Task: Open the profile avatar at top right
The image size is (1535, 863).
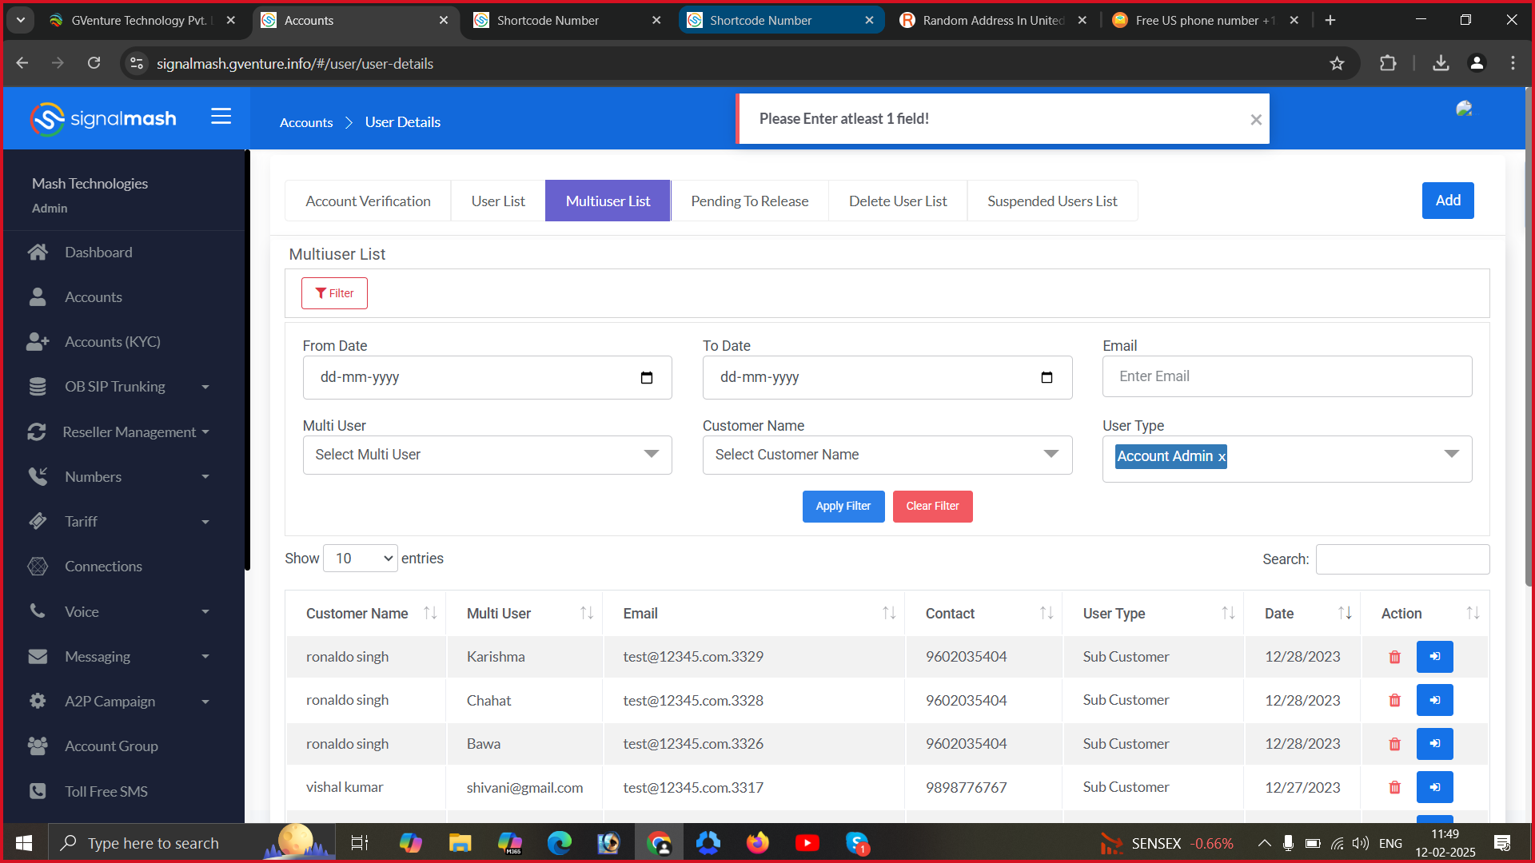Action: coord(1464,109)
